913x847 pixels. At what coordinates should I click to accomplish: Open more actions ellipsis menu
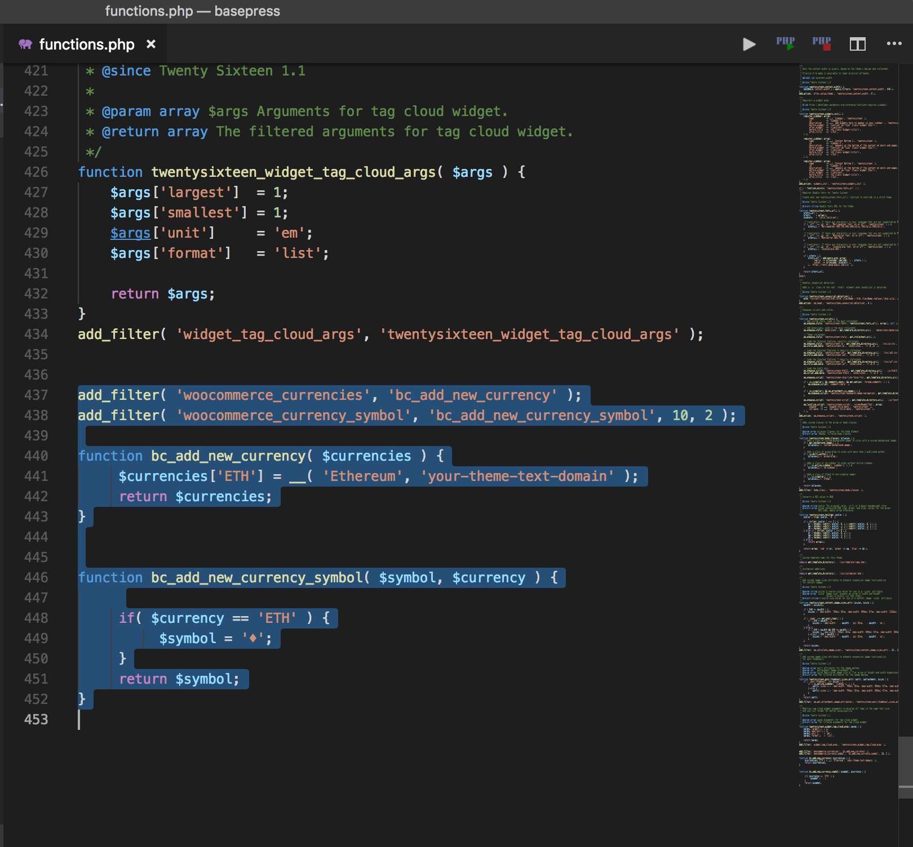click(894, 43)
